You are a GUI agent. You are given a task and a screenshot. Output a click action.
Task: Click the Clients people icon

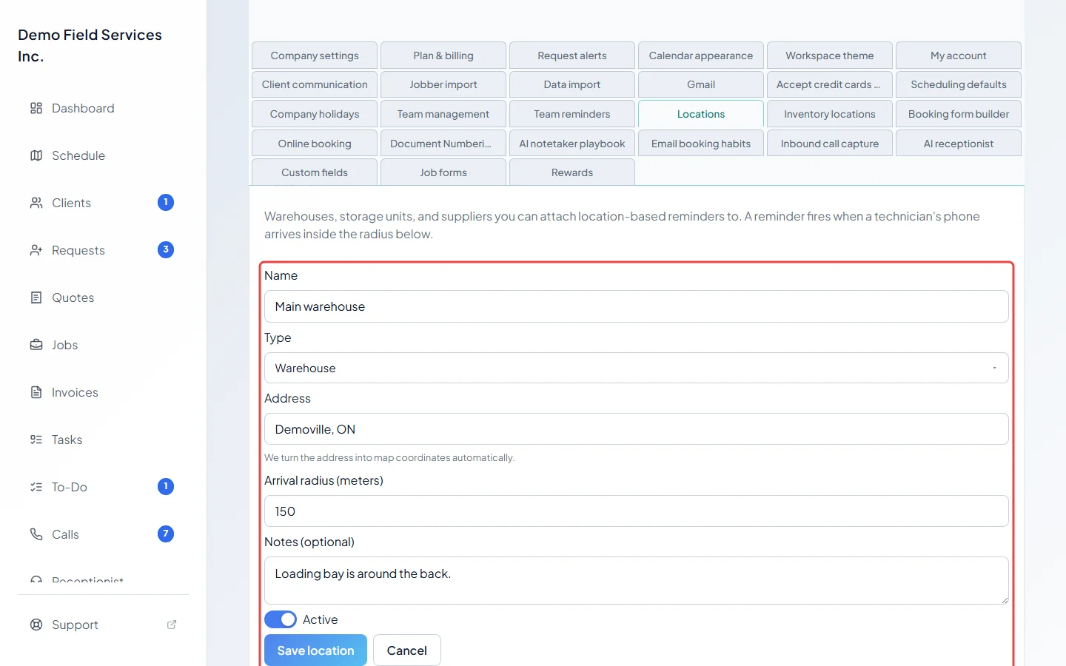(36, 203)
